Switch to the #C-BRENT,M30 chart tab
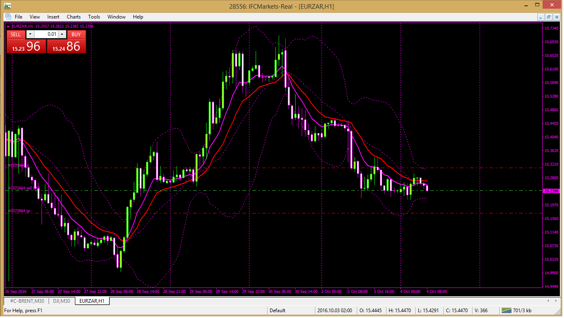Screen dimensions: 564x318 [x=27, y=301]
